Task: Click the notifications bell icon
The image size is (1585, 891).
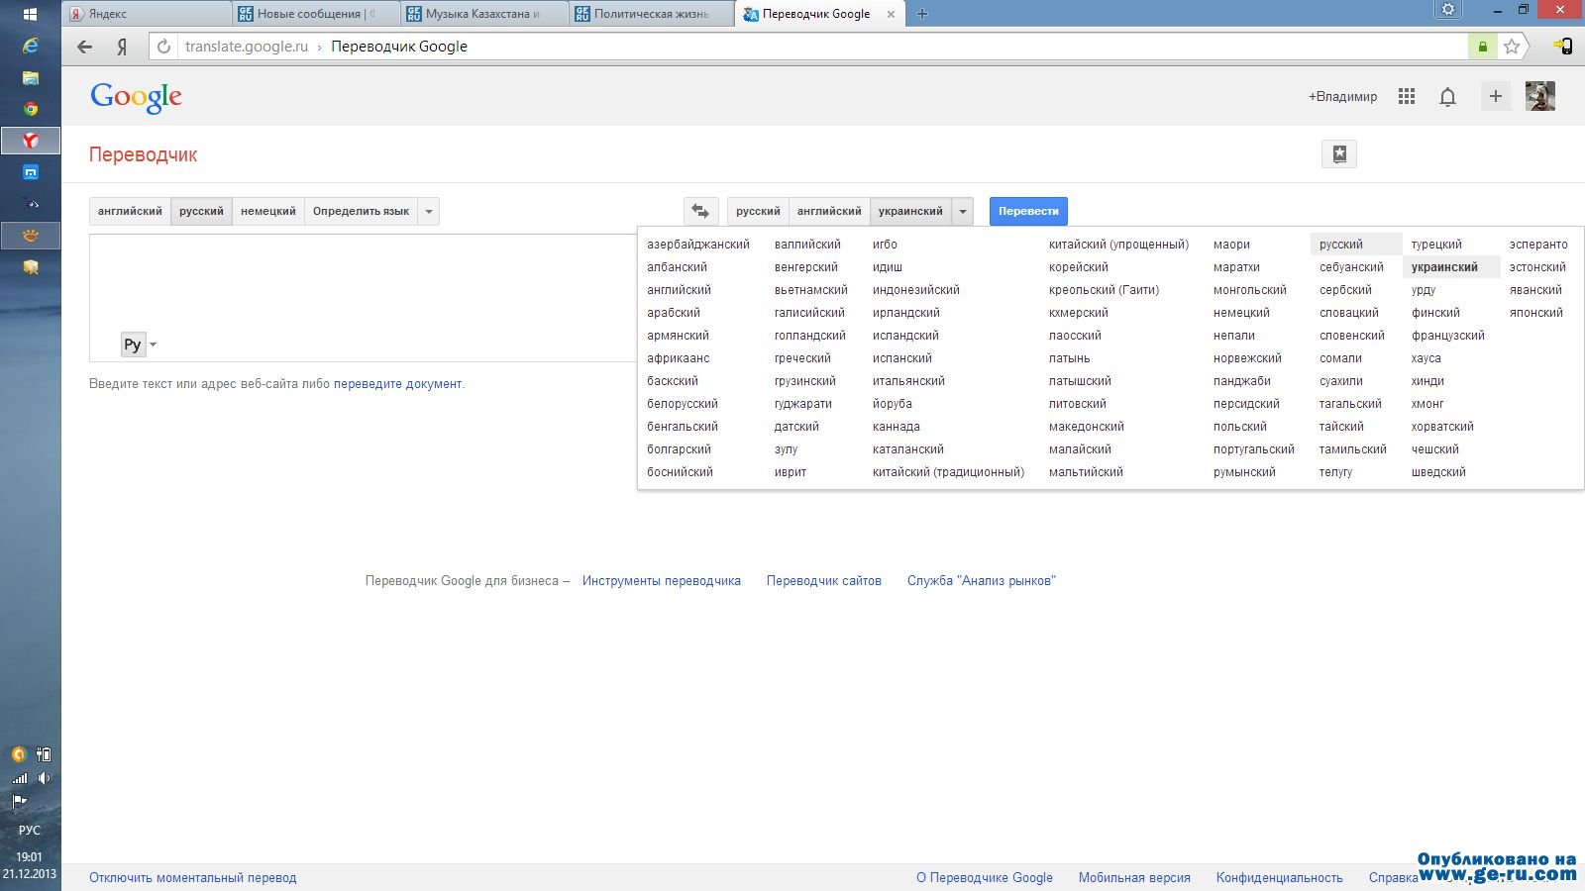Action: tap(1447, 96)
